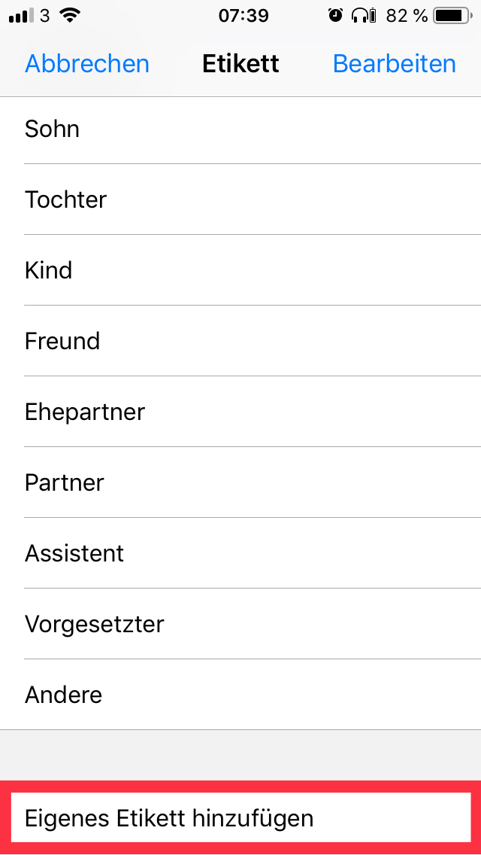The image size is (481, 855).
Task: Tap the cellular signal strength bars
Action: 21,16
